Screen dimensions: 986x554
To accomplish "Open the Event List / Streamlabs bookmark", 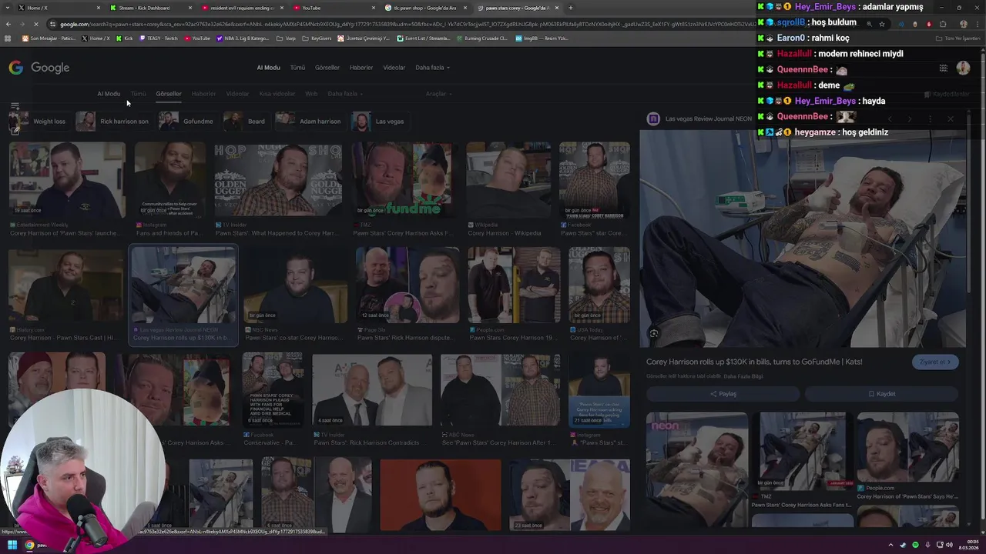I will pos(424,38).
